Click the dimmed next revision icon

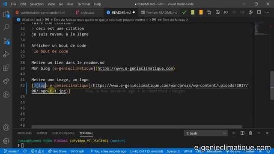pos(242,12)
